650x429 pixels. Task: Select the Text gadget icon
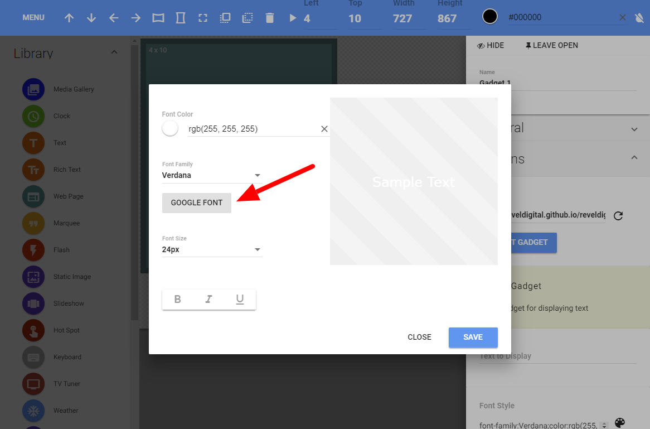tap(33, 143)
